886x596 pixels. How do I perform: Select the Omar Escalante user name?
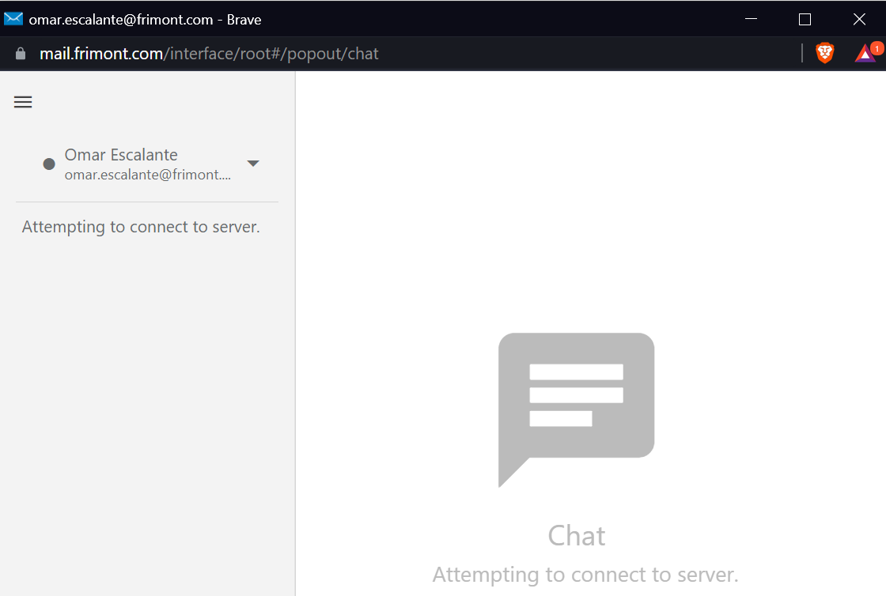[x=121, y=155]
